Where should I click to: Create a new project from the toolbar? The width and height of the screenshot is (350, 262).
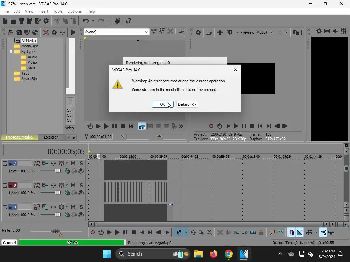click(5, 21)
